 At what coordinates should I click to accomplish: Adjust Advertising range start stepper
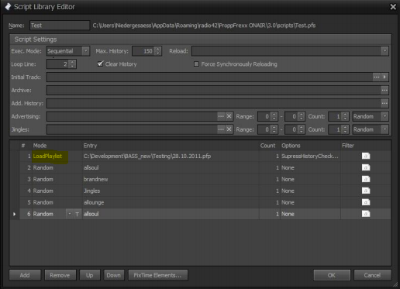pos(274,116)
